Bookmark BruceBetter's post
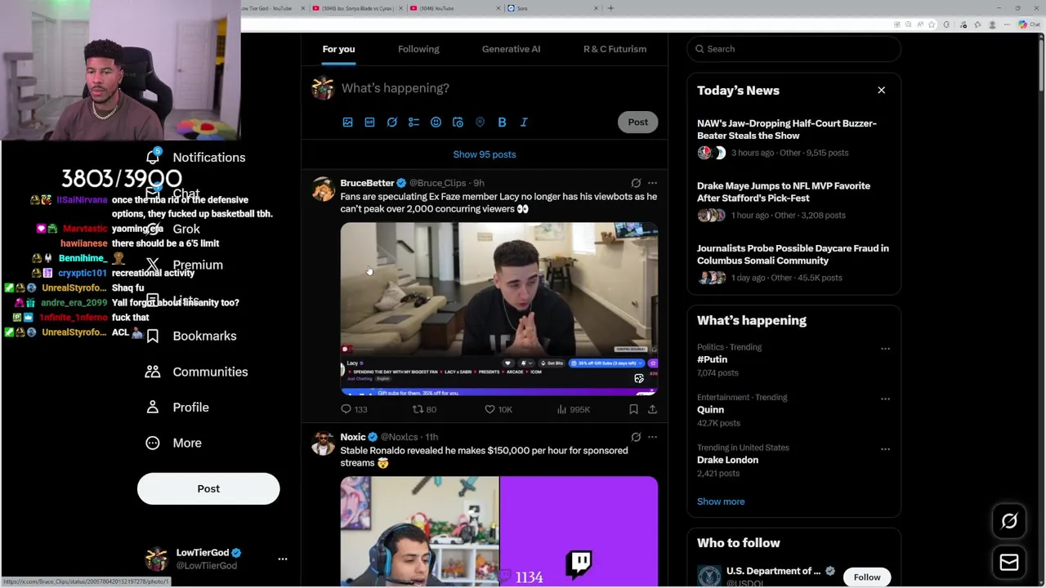This screenshot has height=588, width=1046. pos(633,409)
